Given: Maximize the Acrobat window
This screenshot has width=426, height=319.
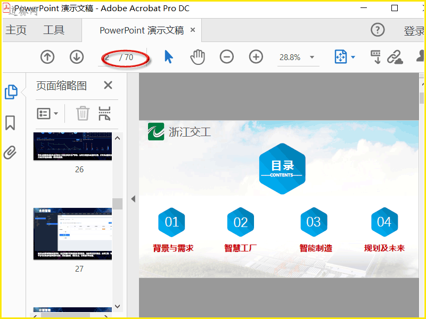Looking at the screenshot, I should tap(395, 8).
